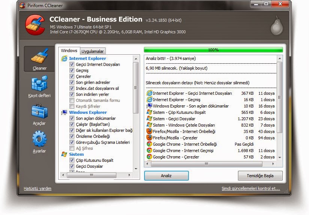Click up arrow of results scrollbar
Viewport: 309px width, 215px height.
coord(280,58)
